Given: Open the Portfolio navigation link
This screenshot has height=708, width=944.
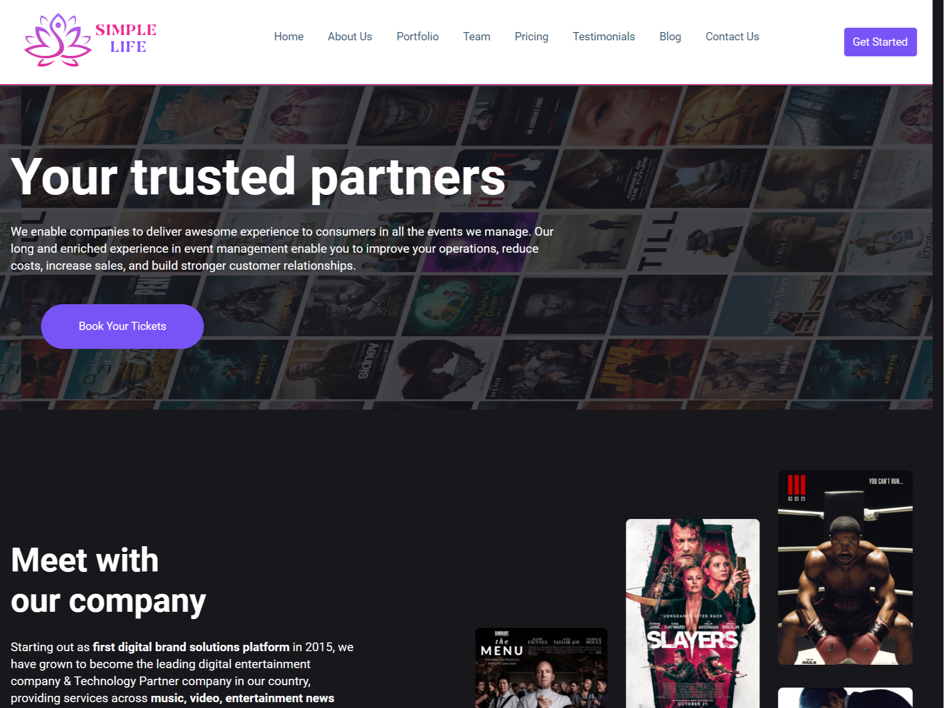Looking at the screenshot, I should (417, 36).
